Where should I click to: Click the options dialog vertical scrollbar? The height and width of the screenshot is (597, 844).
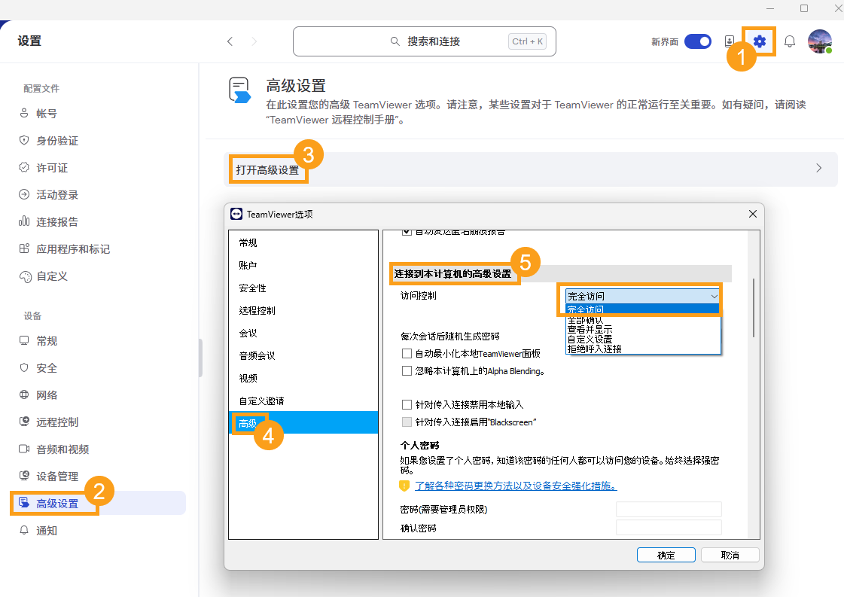[x=754, y=308]
